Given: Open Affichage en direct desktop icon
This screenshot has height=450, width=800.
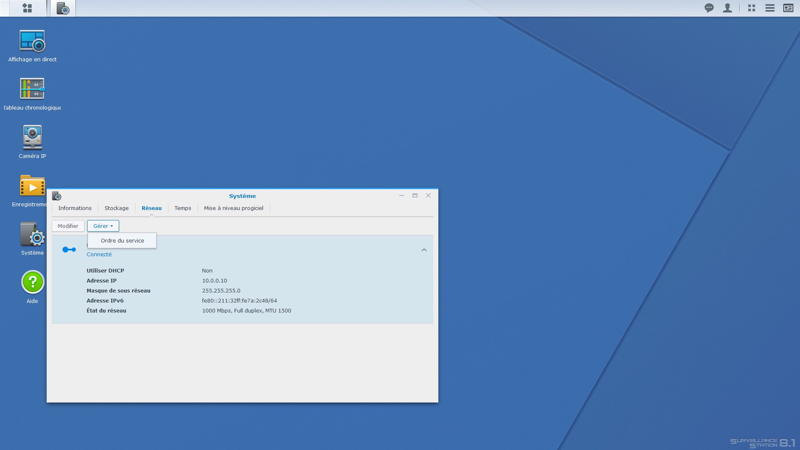Looking at the screenshot, I should tap(32, 46).
